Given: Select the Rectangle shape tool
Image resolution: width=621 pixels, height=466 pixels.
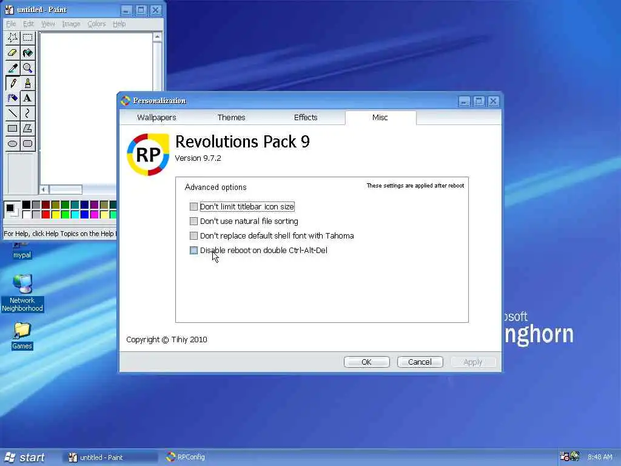Looking at the screenshot, I should [12, 129].
